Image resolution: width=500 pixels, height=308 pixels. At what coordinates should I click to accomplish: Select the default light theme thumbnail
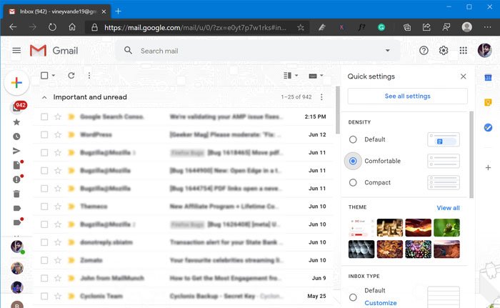(x=361, y=227)
